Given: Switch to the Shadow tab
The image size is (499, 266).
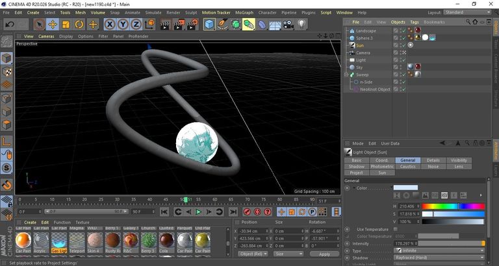Looking at the screenshot, I should click(357, 167).
